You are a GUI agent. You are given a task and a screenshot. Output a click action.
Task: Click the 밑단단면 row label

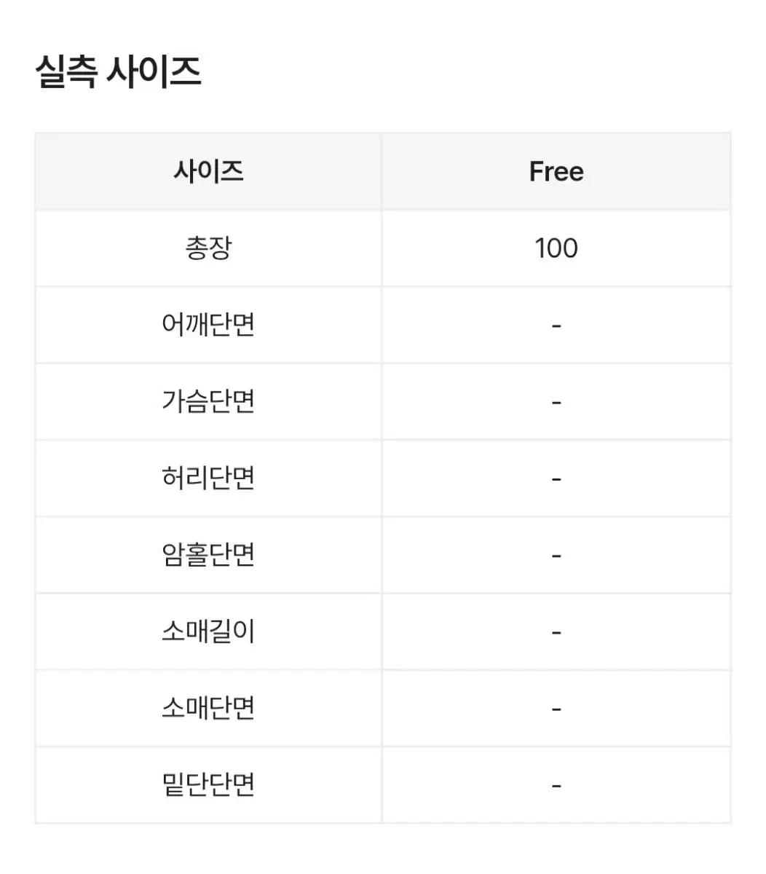point(208,785)
